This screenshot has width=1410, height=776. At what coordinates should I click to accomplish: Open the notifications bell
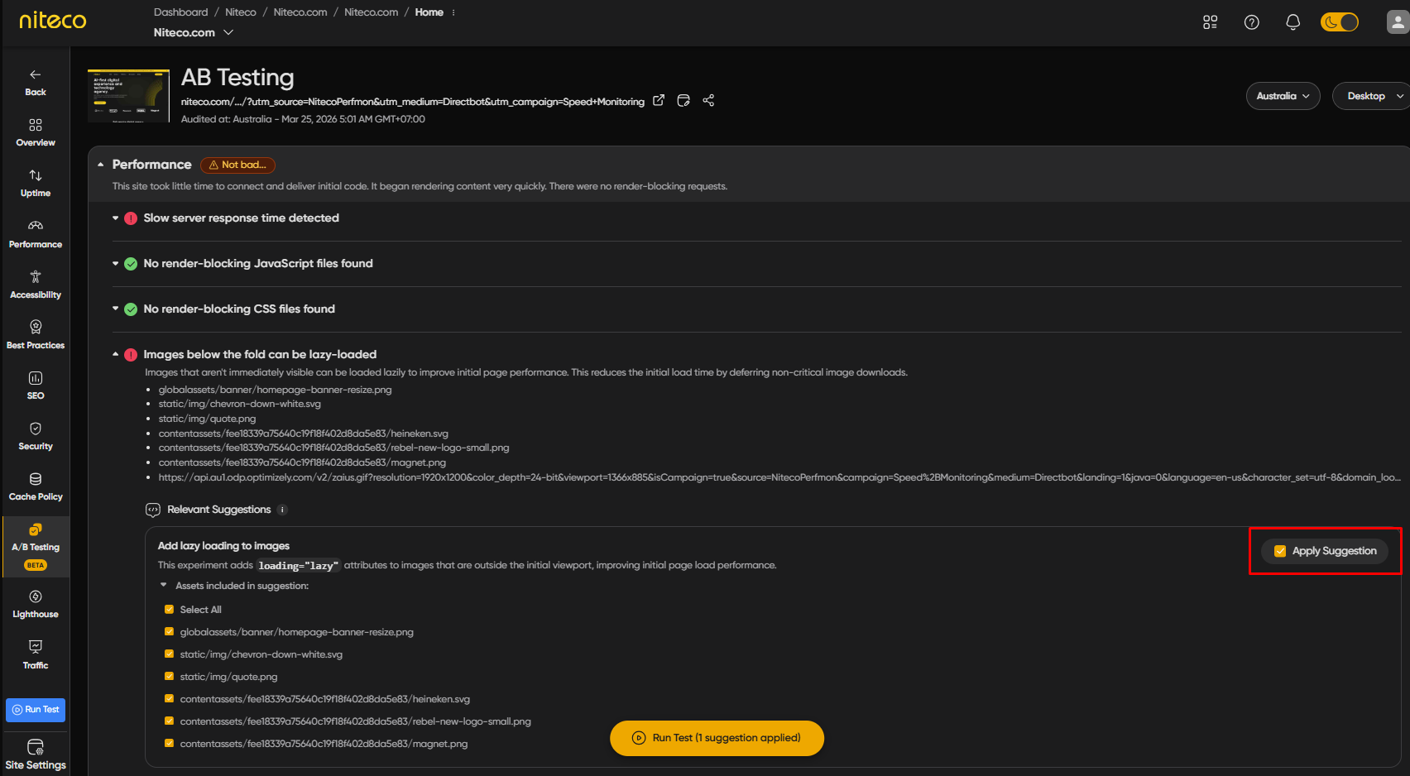tap(1292, 22)
